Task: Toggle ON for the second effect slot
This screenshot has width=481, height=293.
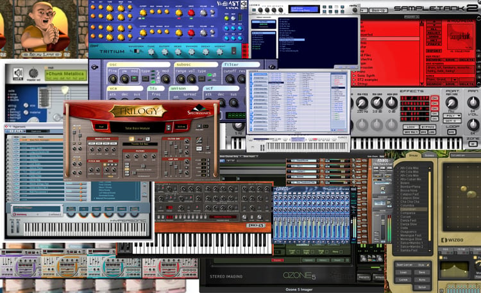Action: [434, 104]
